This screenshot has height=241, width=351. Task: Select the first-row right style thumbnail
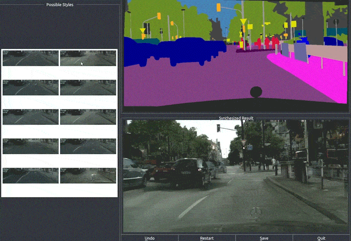point(88,58)
